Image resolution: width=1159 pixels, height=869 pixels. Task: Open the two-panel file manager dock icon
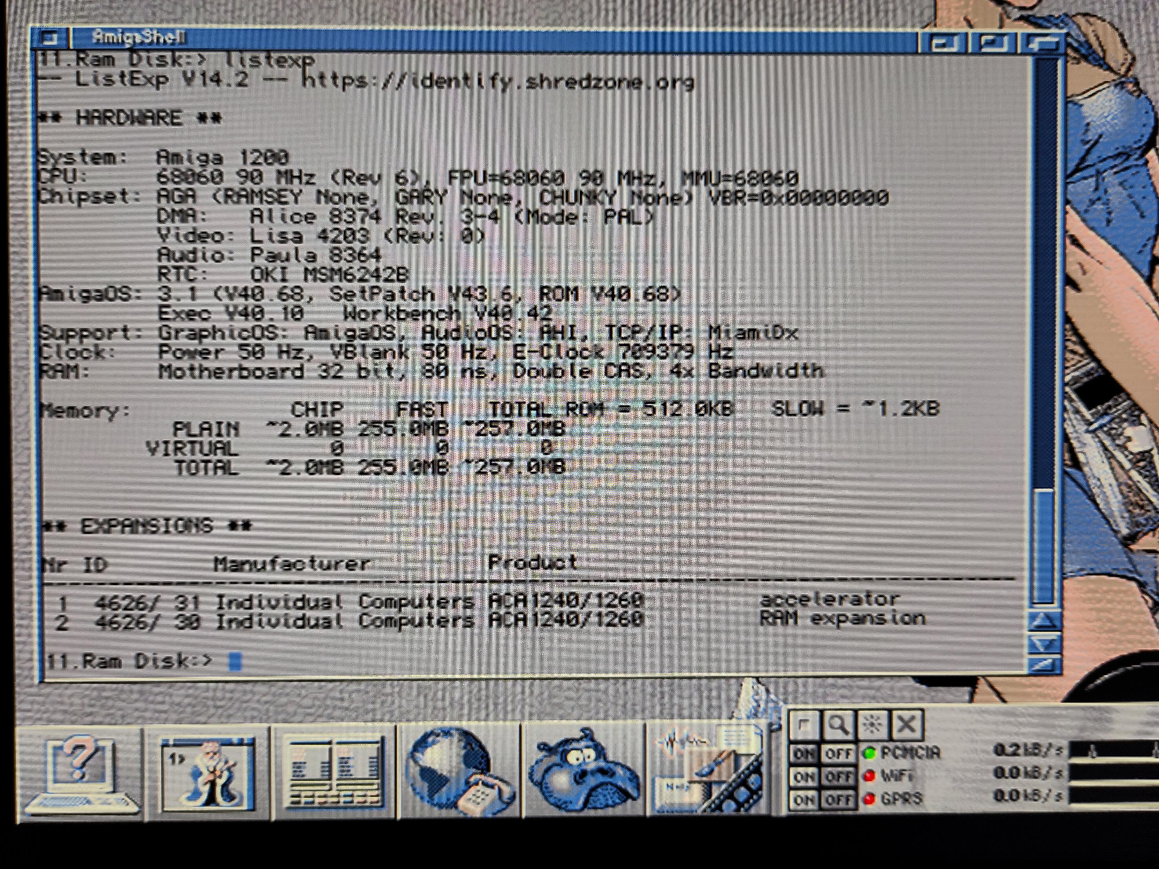point(334,772)
